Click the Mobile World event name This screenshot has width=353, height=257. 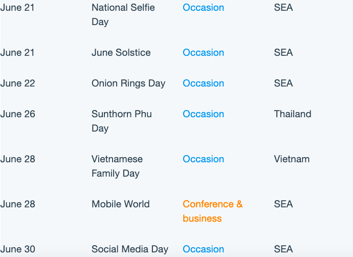tap(120, 204)
